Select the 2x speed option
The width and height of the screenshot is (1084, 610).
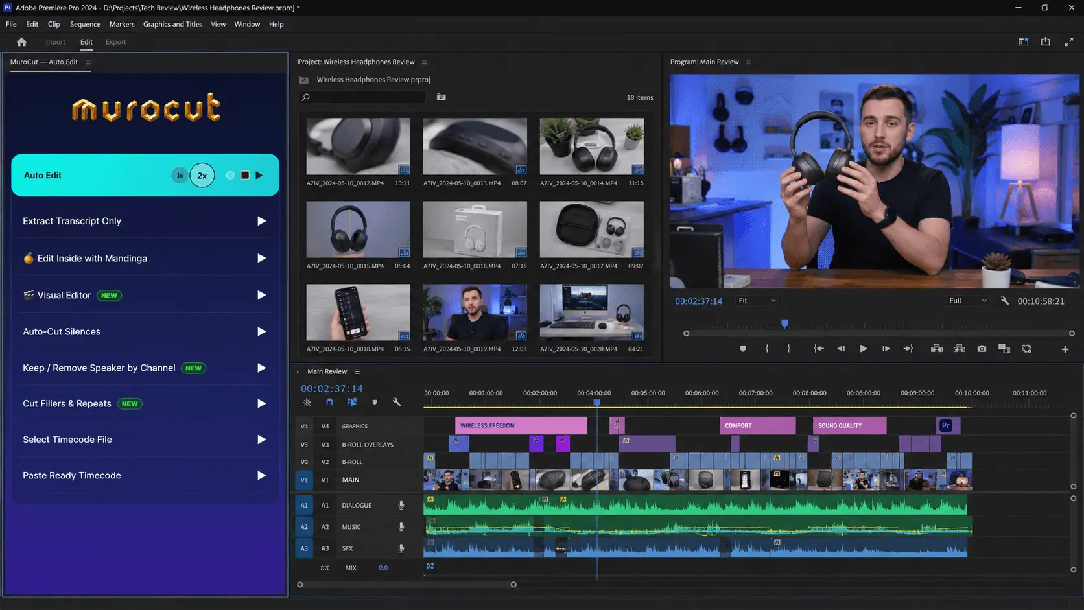tap(202, 176)
